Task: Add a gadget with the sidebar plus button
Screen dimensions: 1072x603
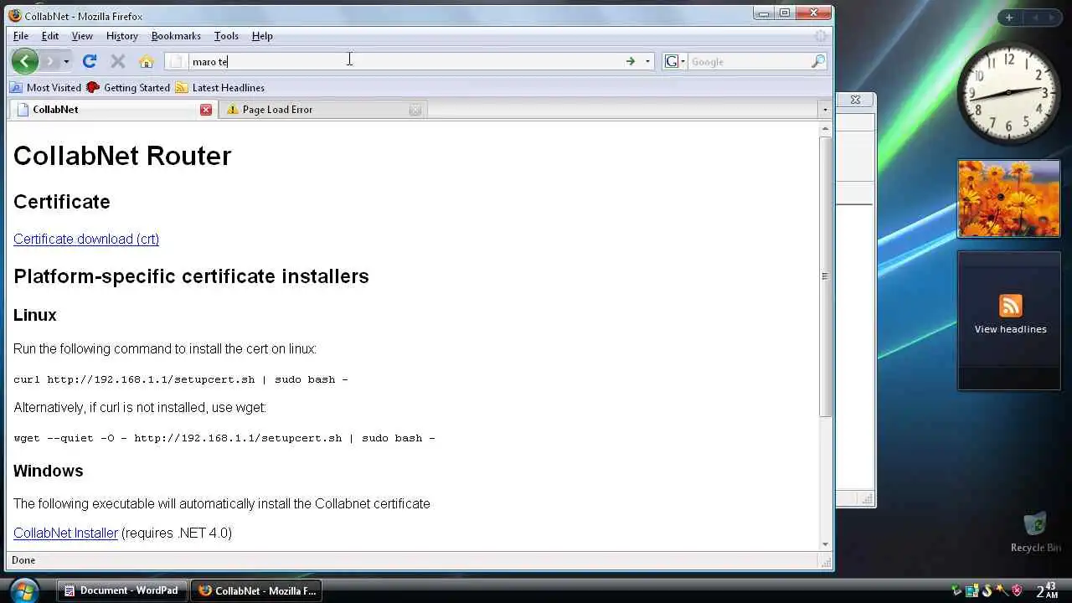Action: click(1009, 18)
